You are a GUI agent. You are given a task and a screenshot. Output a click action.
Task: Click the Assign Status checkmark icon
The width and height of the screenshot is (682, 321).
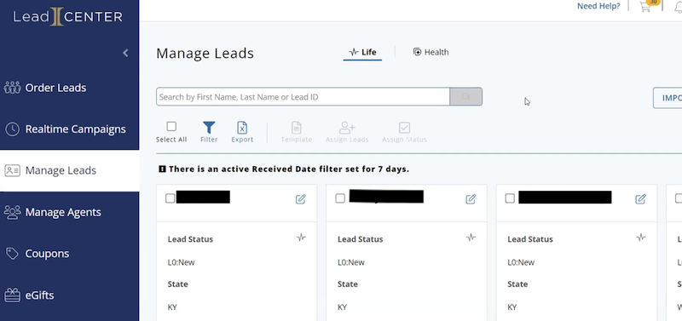[x=404, y=128]
